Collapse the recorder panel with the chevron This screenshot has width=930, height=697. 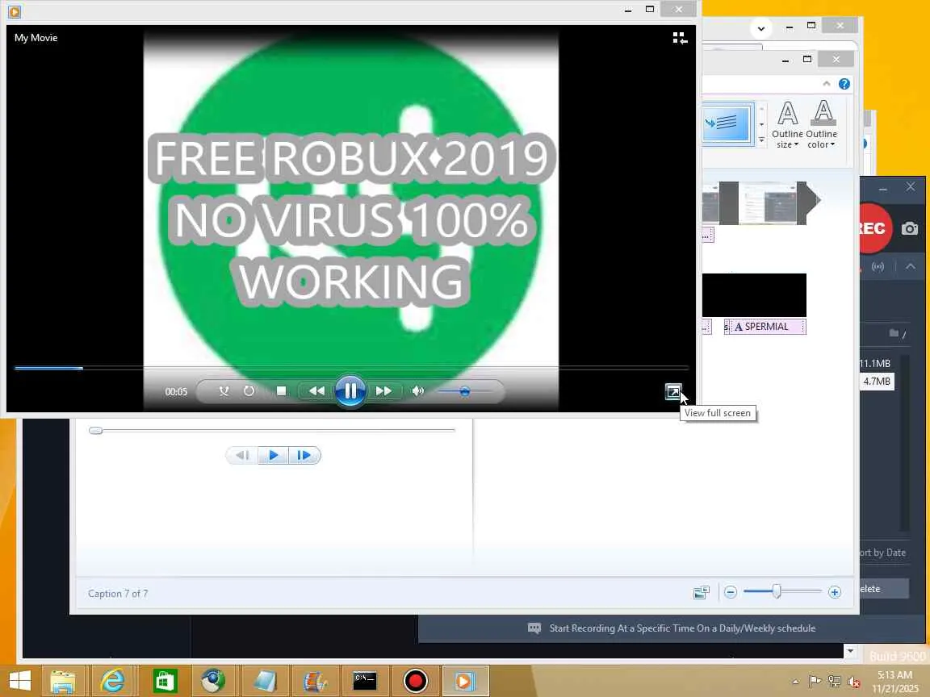911,267
